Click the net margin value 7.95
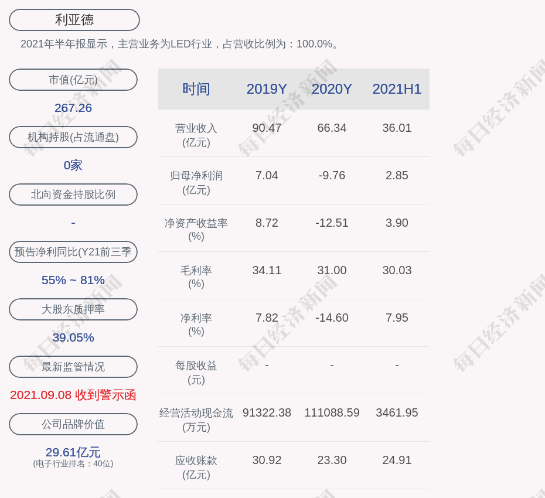The height and width of the screenshot is (498, 545). point(397,318)
